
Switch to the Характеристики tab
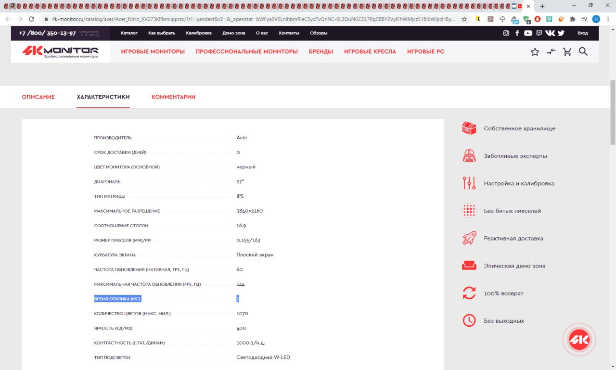pos(103,97)
